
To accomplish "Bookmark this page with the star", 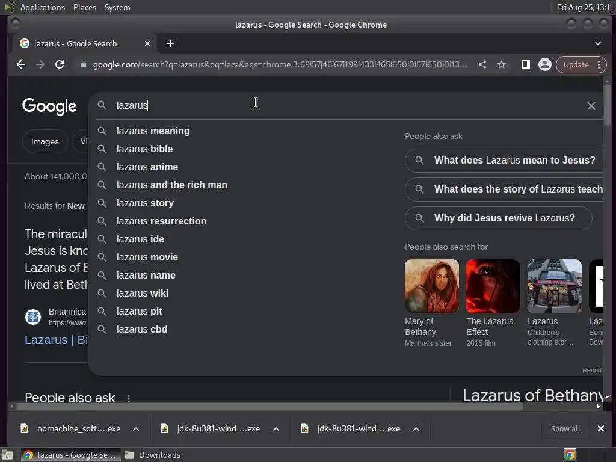I will (x=502, y=64).
